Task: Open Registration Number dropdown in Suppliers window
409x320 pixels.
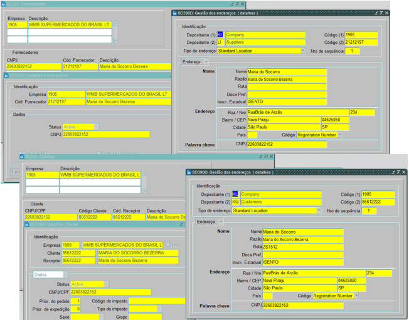Action: click(x=339, y=135)
